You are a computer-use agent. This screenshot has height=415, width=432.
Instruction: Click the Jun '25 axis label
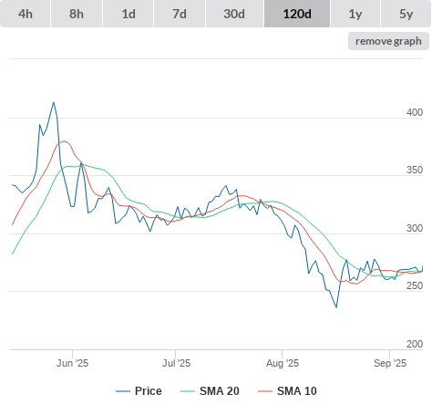tap(72, 363)
